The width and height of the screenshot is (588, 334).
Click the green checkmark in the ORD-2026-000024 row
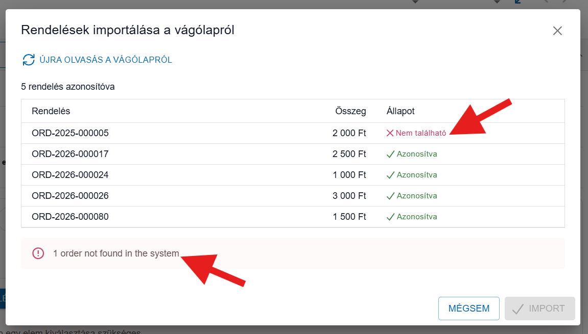coord(390,175)
